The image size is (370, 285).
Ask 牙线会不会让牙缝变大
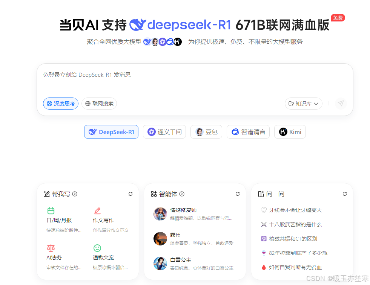point(295,210)
